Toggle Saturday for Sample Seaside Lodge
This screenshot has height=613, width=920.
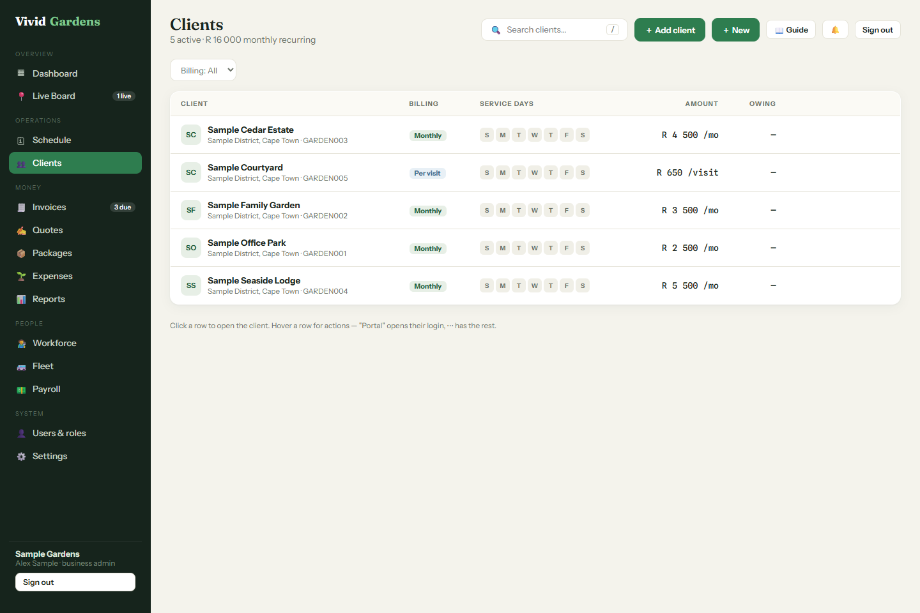point(583,285)
